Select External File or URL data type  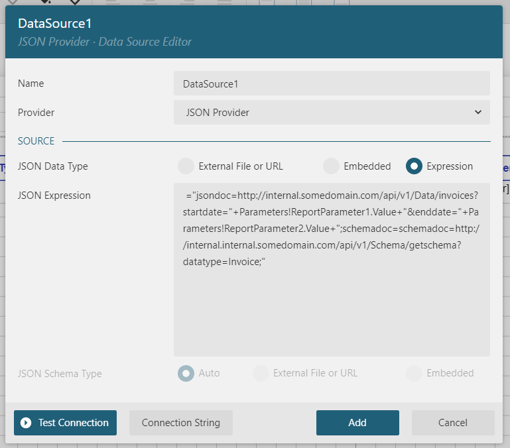pyautogui.click(x=186, y=166)
